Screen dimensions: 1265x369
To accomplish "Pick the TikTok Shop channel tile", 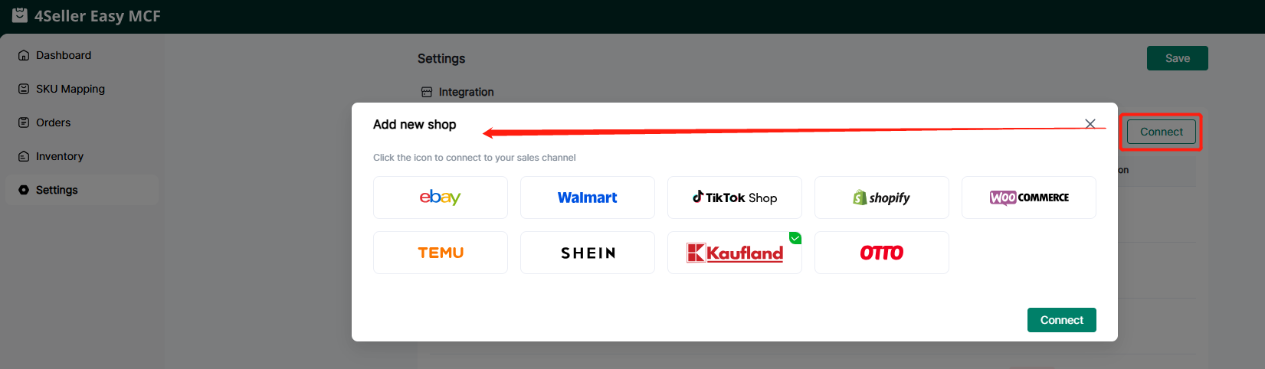I will point(734,198).
